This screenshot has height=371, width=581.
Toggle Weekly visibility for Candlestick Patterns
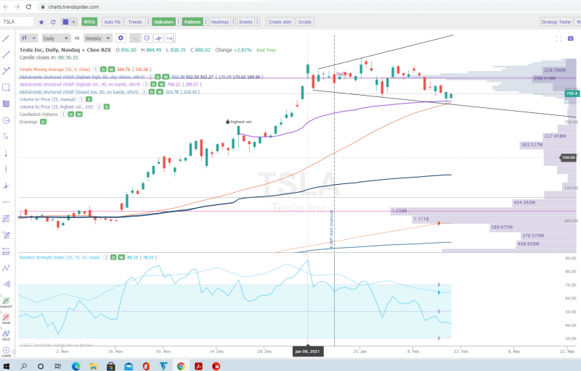point(79,114)
